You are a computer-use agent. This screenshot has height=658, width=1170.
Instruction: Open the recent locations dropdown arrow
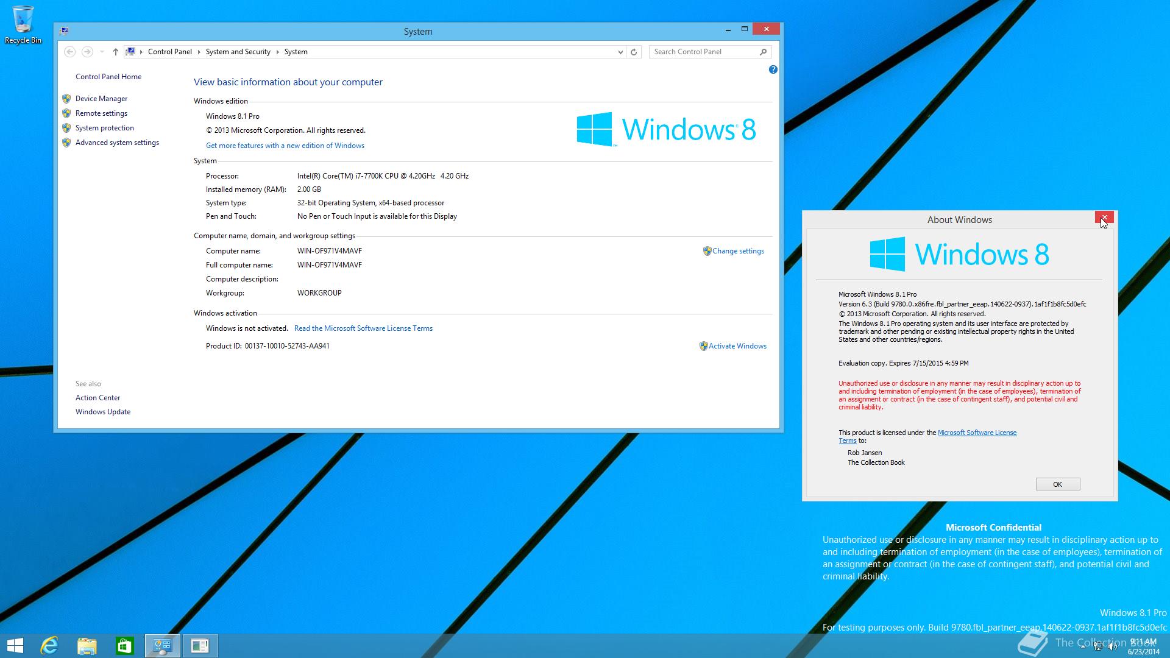[102, 52]
